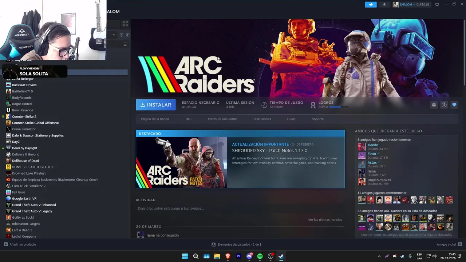
Task: Open Windows Search on the taskbar
Action: 196,256
